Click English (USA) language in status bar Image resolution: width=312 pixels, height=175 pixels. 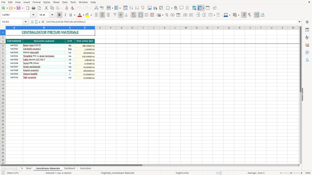(x=182, y=173)
